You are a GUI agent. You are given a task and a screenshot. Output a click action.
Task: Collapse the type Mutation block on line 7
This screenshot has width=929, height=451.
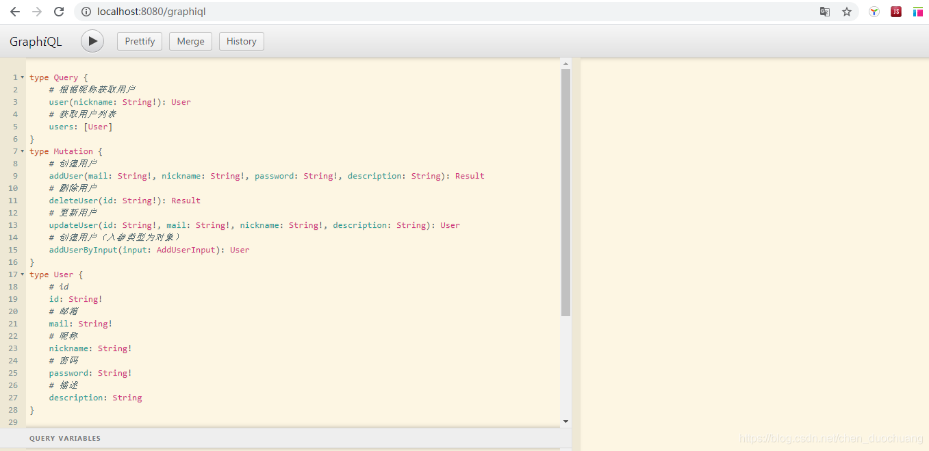click(x=21, y=151)
